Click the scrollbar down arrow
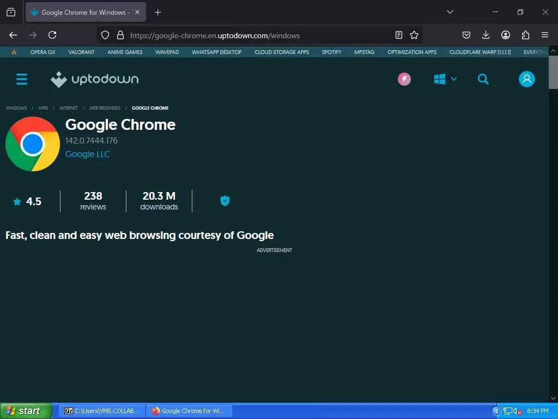Image resolution: width=558 pixels, height=419 pixels. 554,398
